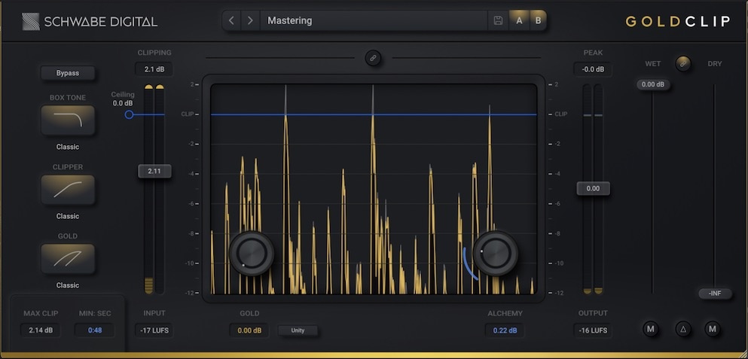This screenshot has height=359, width=748.
Task: Click the Gold curve shape icon
Action: [x=68, y=259]
